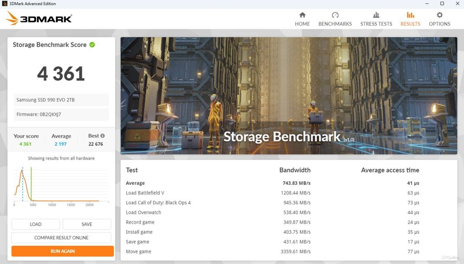Image resolution: width=464 pixels, height=264 pixels.
Task: Click the Home house icon
Action: (x=302, y=15)
